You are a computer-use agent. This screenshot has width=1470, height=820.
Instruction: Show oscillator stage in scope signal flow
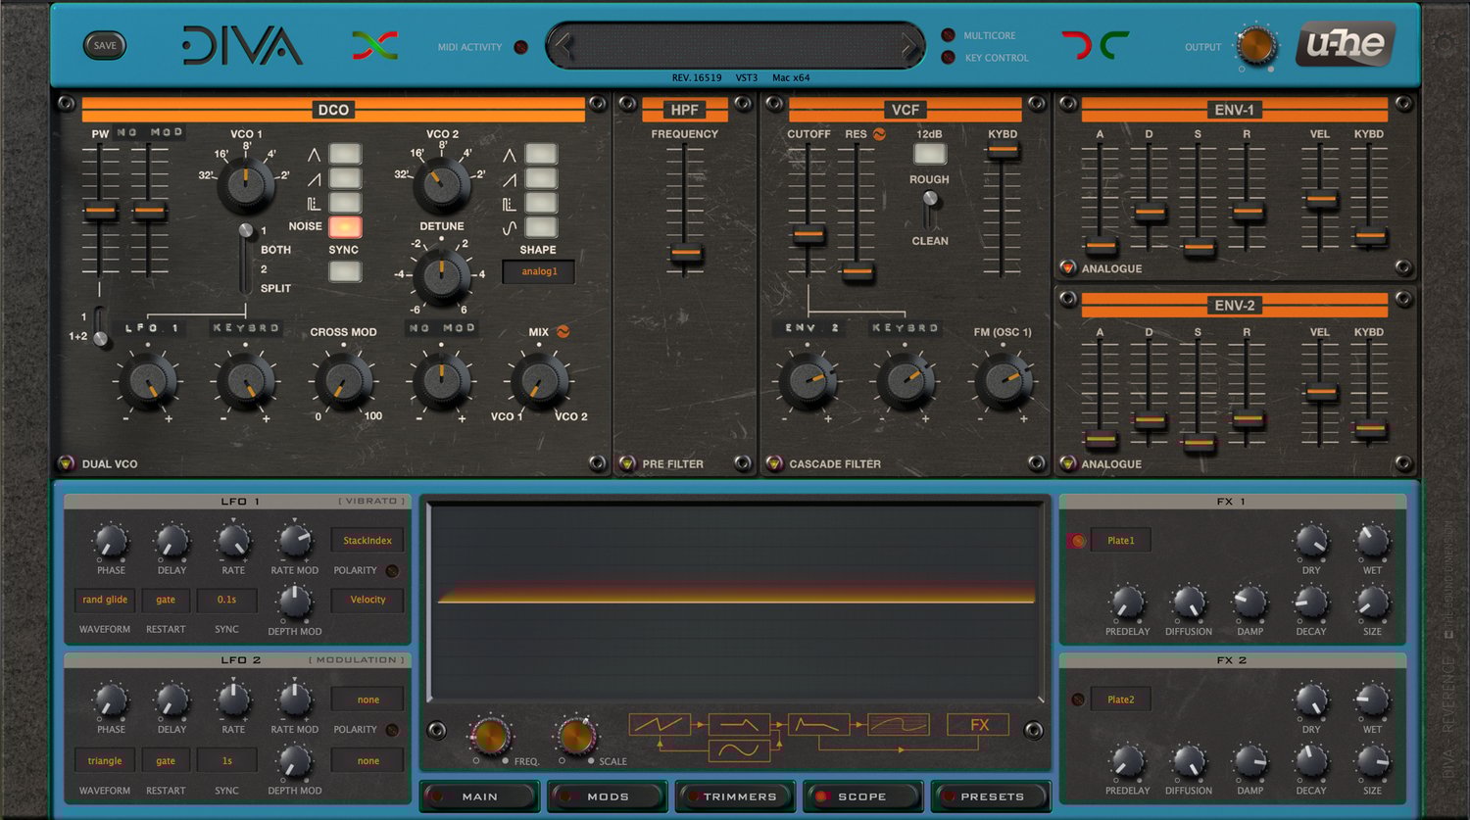[x=660, y=725]
